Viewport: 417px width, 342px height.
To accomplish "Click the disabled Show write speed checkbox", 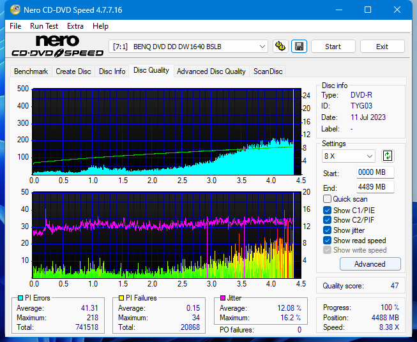I will 327,250.
